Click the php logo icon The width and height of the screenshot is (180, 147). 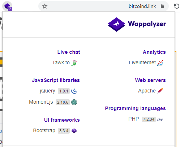point(160,120)
